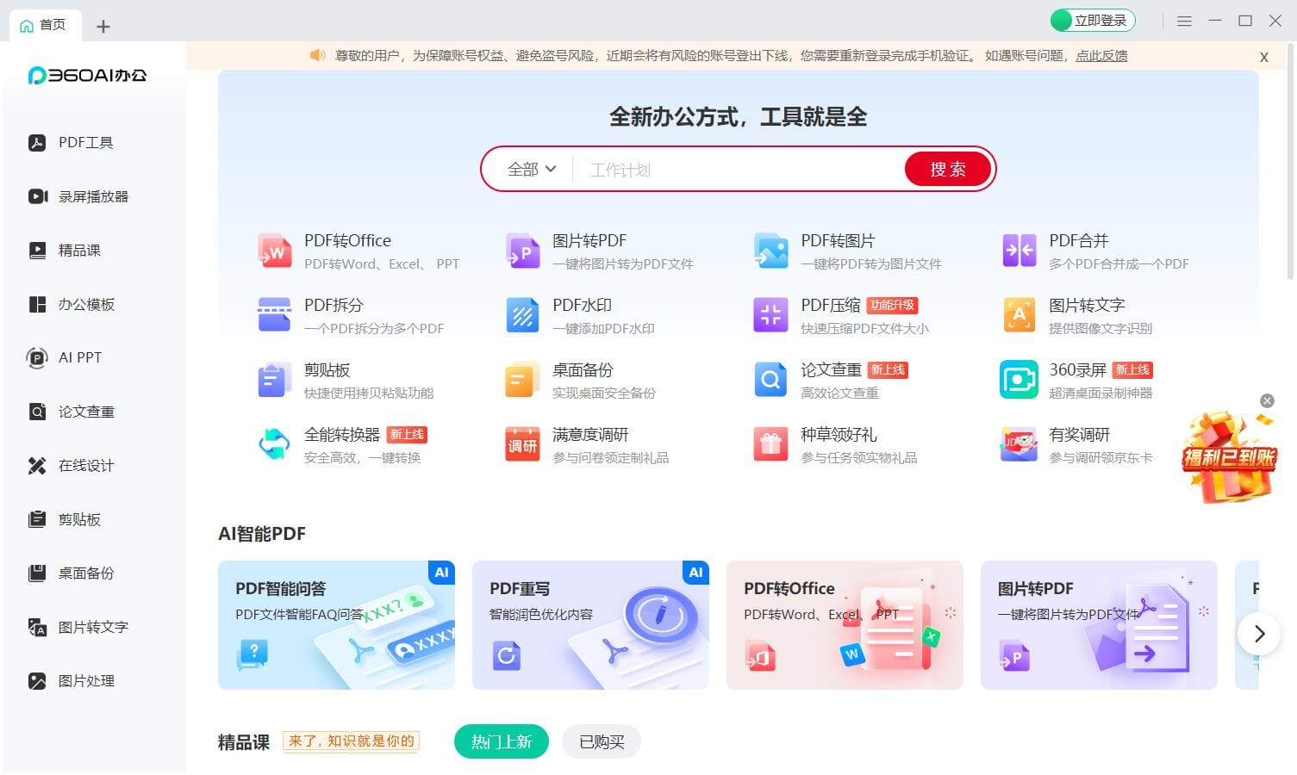
Task: Click the vertical scrollbar on the right
Action: (1290, 162)
